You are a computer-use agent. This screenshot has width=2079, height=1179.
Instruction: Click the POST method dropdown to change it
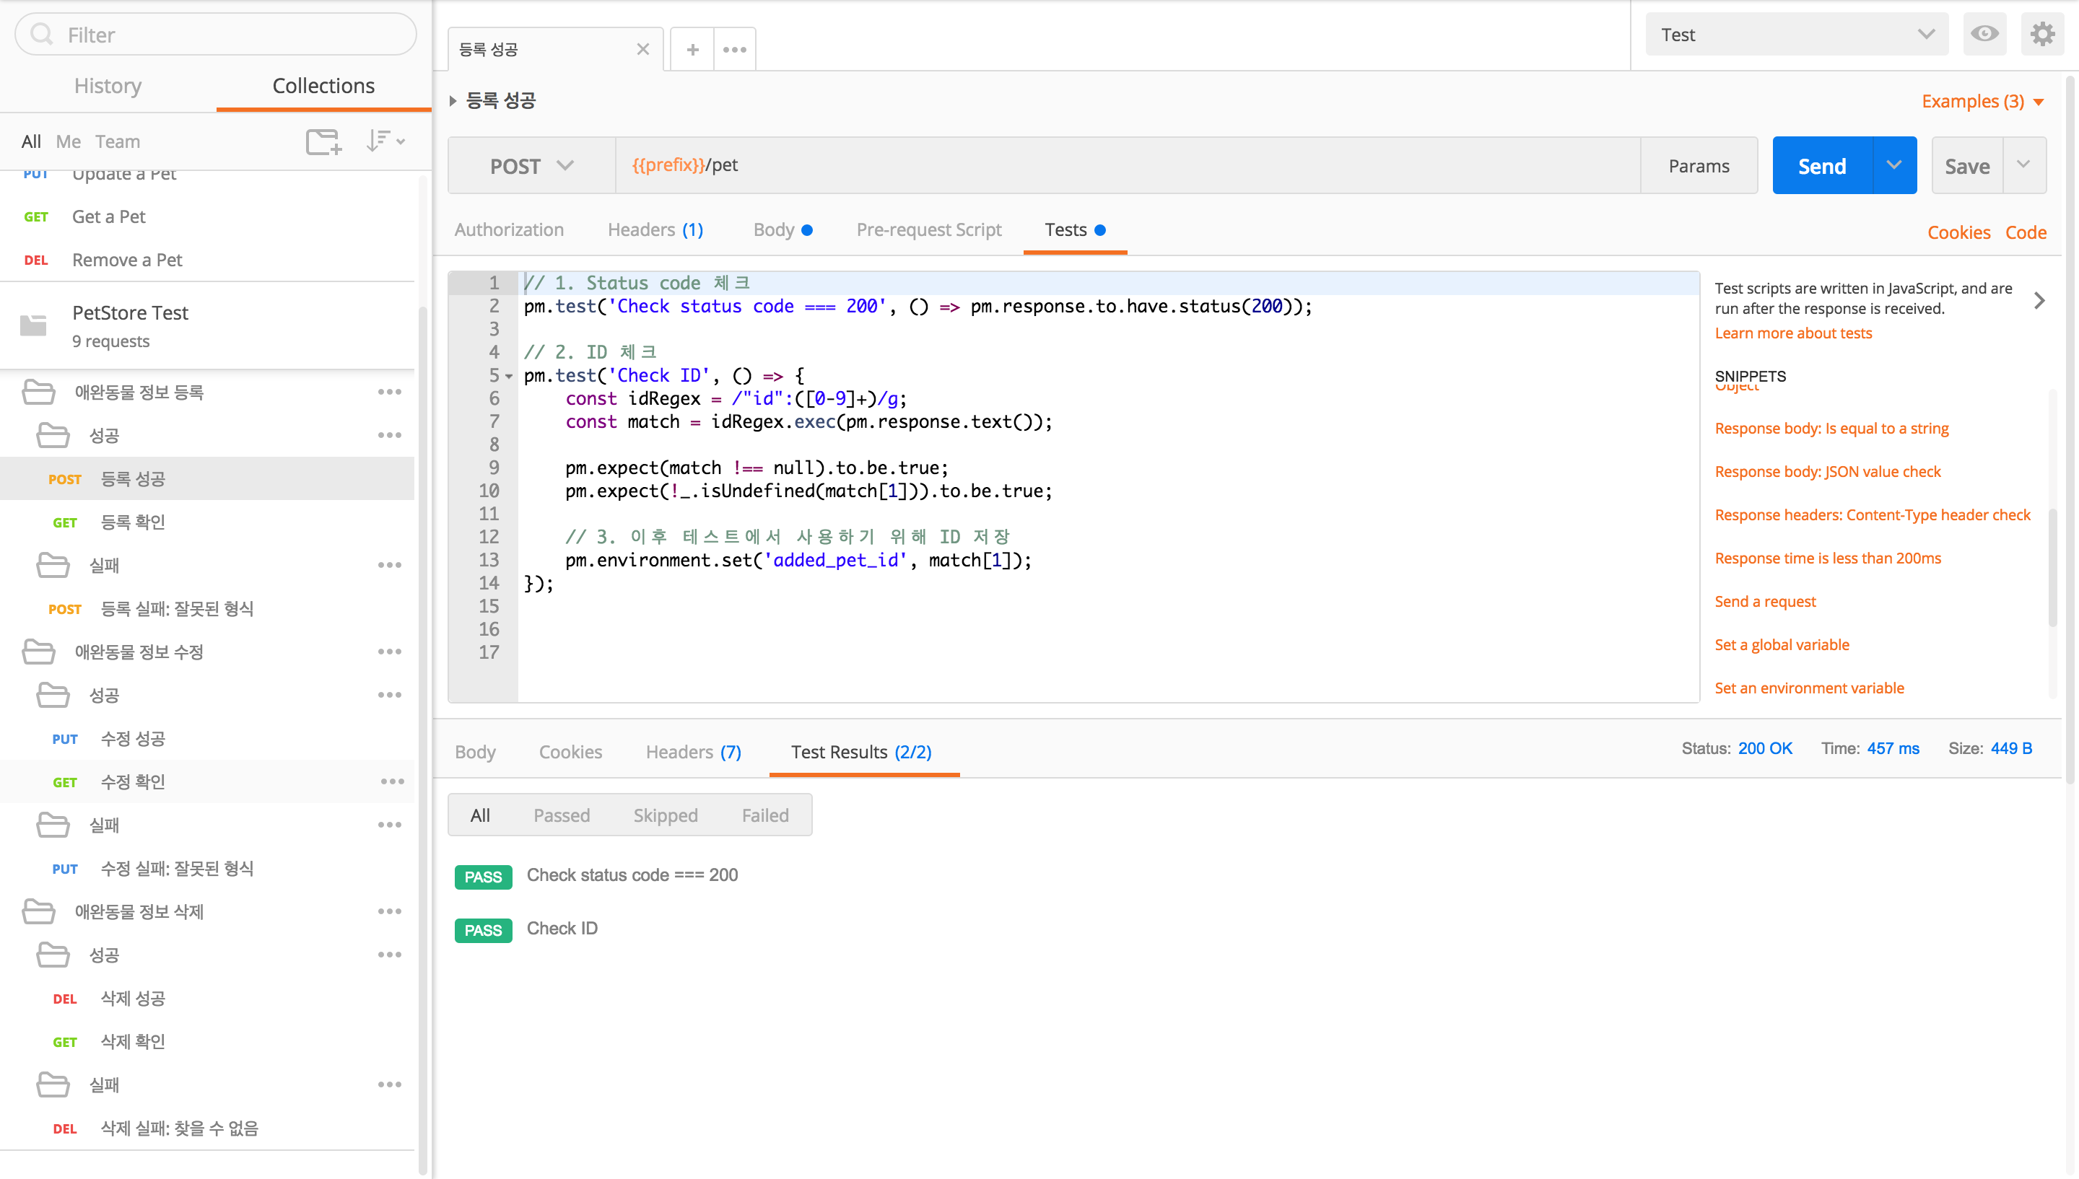(x=528, y=164)
